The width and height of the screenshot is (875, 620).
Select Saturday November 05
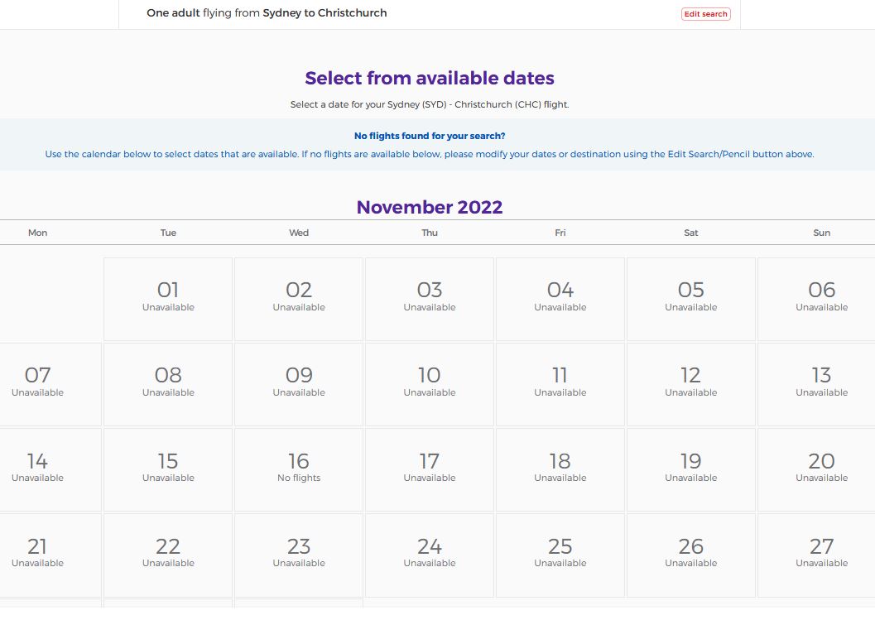[x=691, y=298]
